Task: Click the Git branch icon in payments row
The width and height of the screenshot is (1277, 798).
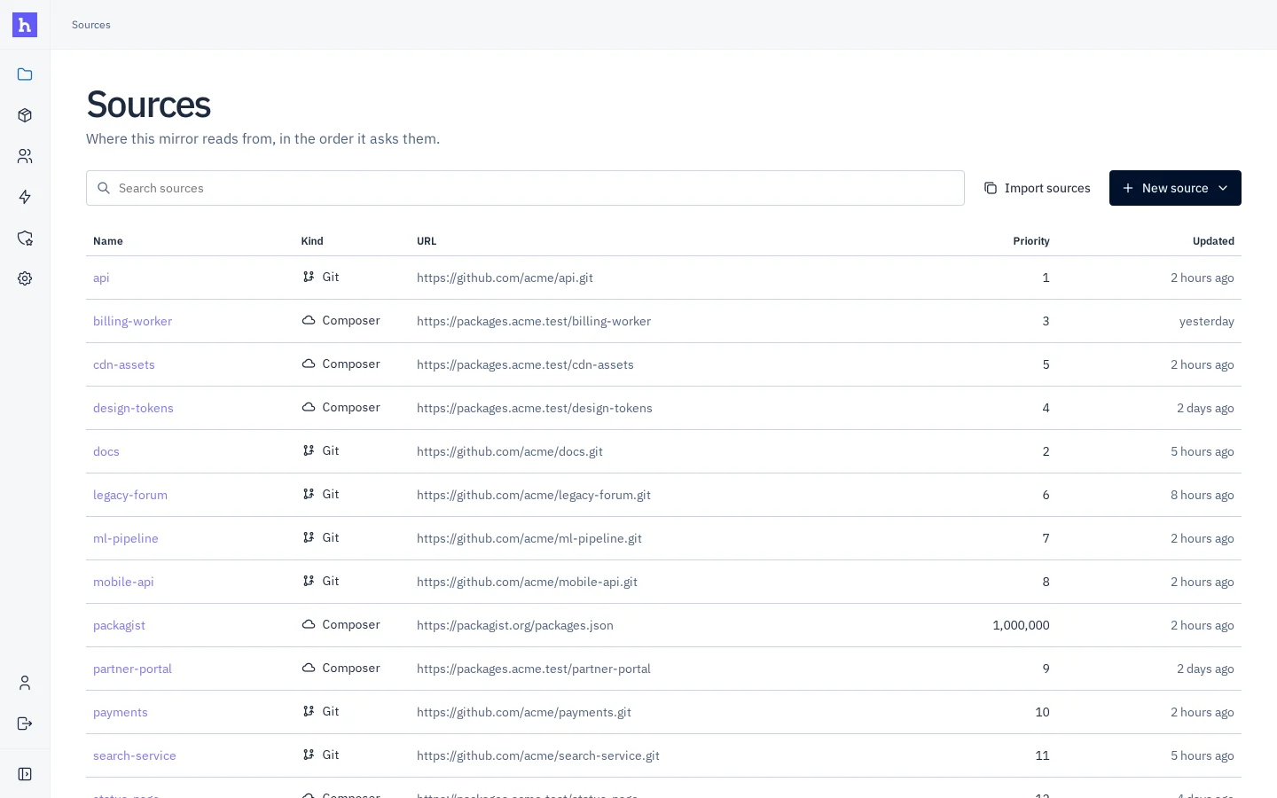Action: pyautogui.click(x=309, y=711)
